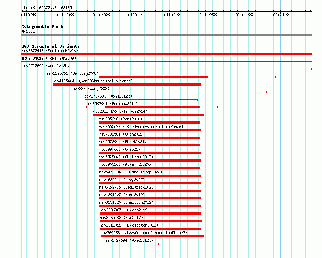The image size is (322, 258).
Task: Click esv3600681 (1000GenomesConsortiumPhase3) label
Action: (144, 233)
